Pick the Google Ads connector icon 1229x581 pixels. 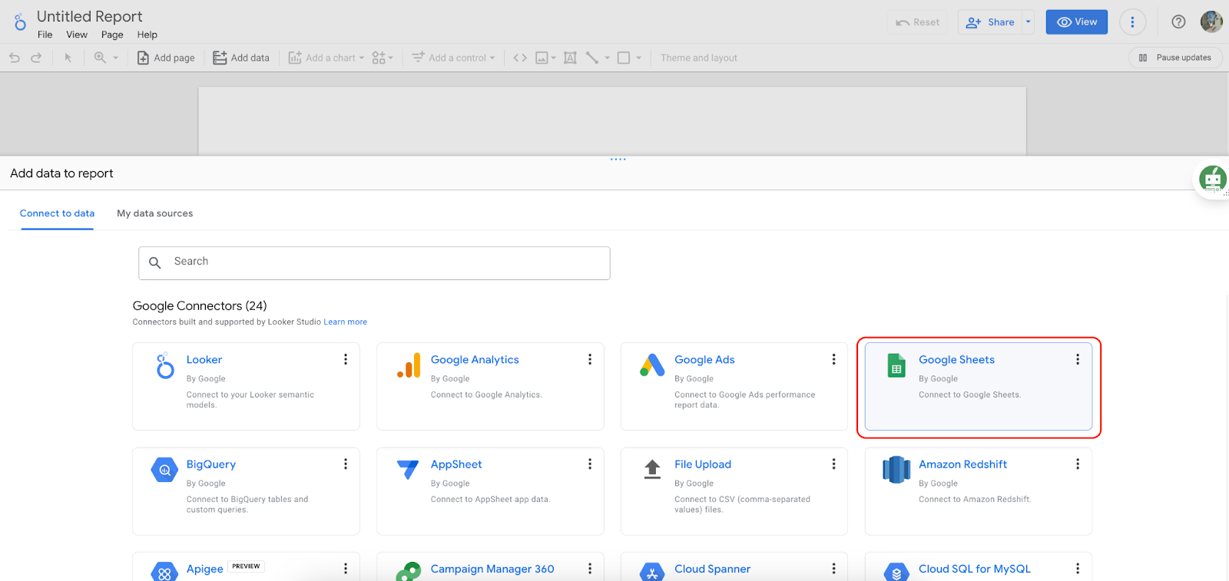coord(652,365)
